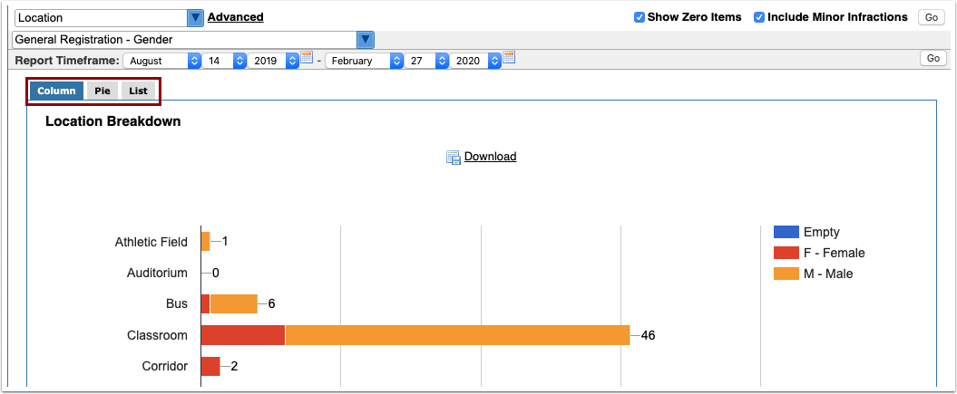Open the Location dropdown arrow
This screenshot has height=394, width=957.
click(195, 17)
